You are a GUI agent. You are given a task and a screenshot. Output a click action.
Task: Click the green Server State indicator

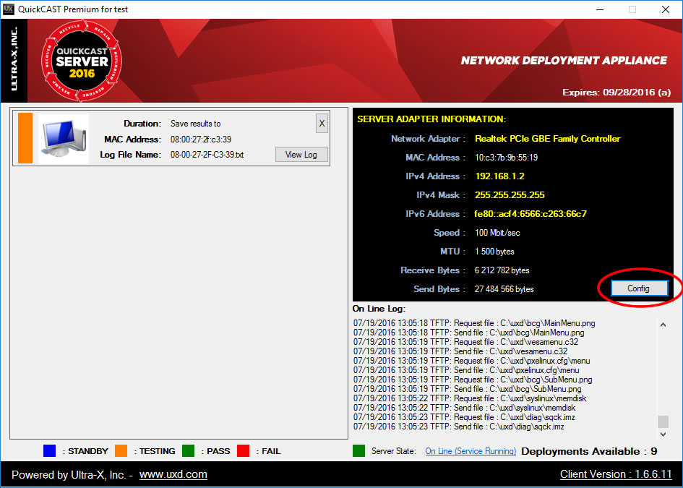click(x=359, y=451)
